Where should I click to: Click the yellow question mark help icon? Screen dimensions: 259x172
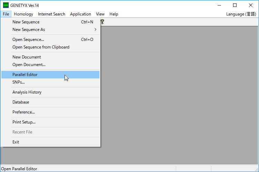click(102, 22)
